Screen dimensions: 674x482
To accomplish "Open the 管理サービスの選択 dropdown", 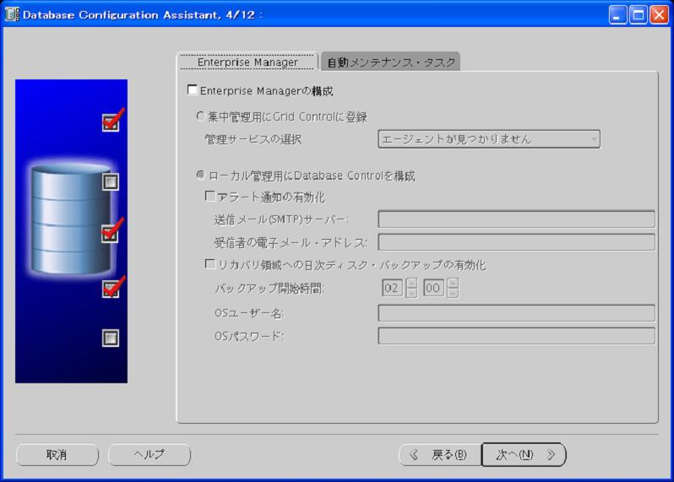I will pyautogui.click(x=488, y=139).
